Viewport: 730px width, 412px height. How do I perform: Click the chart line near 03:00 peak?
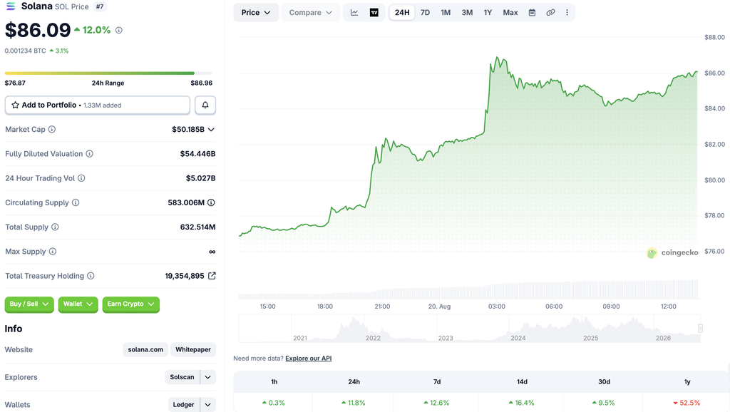(x=497, y=58)
